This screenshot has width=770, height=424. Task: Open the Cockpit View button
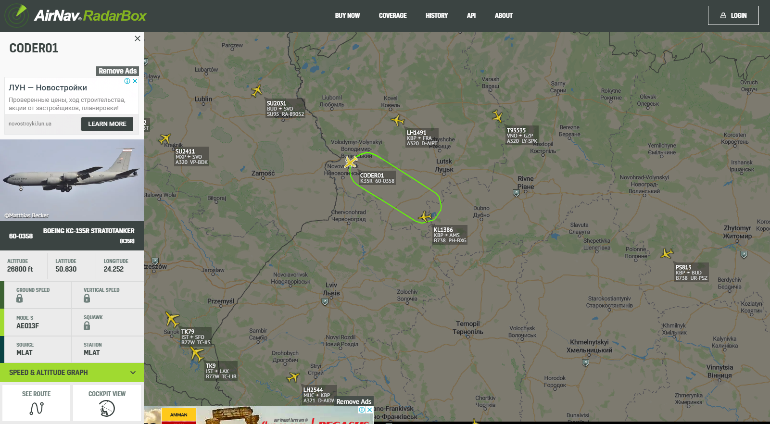coord(107,403)
